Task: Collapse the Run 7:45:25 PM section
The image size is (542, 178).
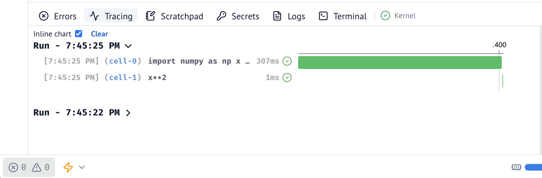Action: (x=128, y=46)
